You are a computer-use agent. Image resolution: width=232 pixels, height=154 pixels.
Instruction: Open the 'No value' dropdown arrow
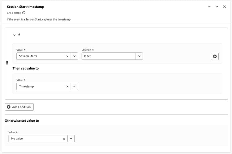pyautogui.click(x=71, y=139)
